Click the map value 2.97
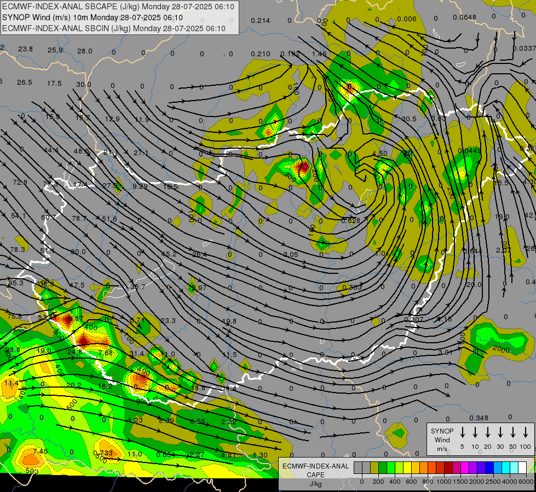This screenshot has height=492, width=536. [199, 288]
